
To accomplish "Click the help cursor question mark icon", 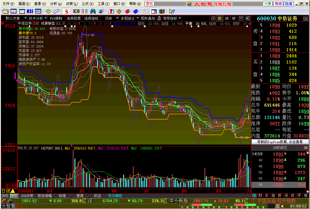I will (172, 11).
